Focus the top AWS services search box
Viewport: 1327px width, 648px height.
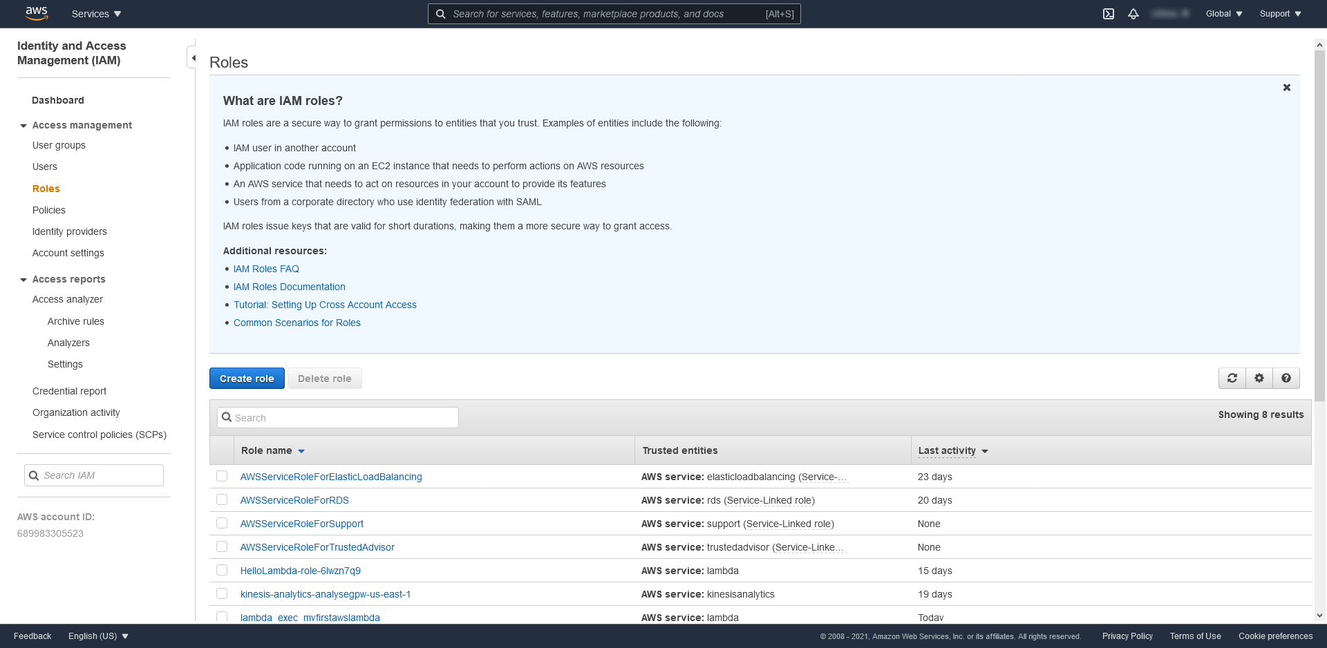pyautogui.click(x=614, y=14)
